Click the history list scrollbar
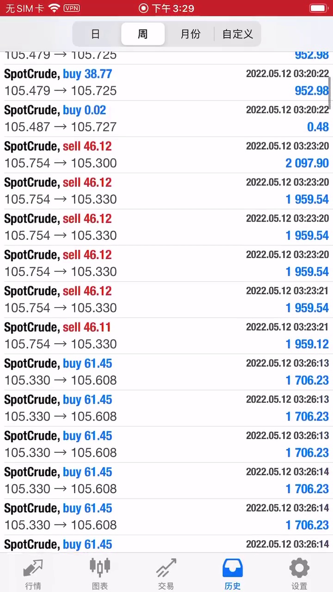The image size is (333, 592). pyautogui.click(x=330, y=92)
